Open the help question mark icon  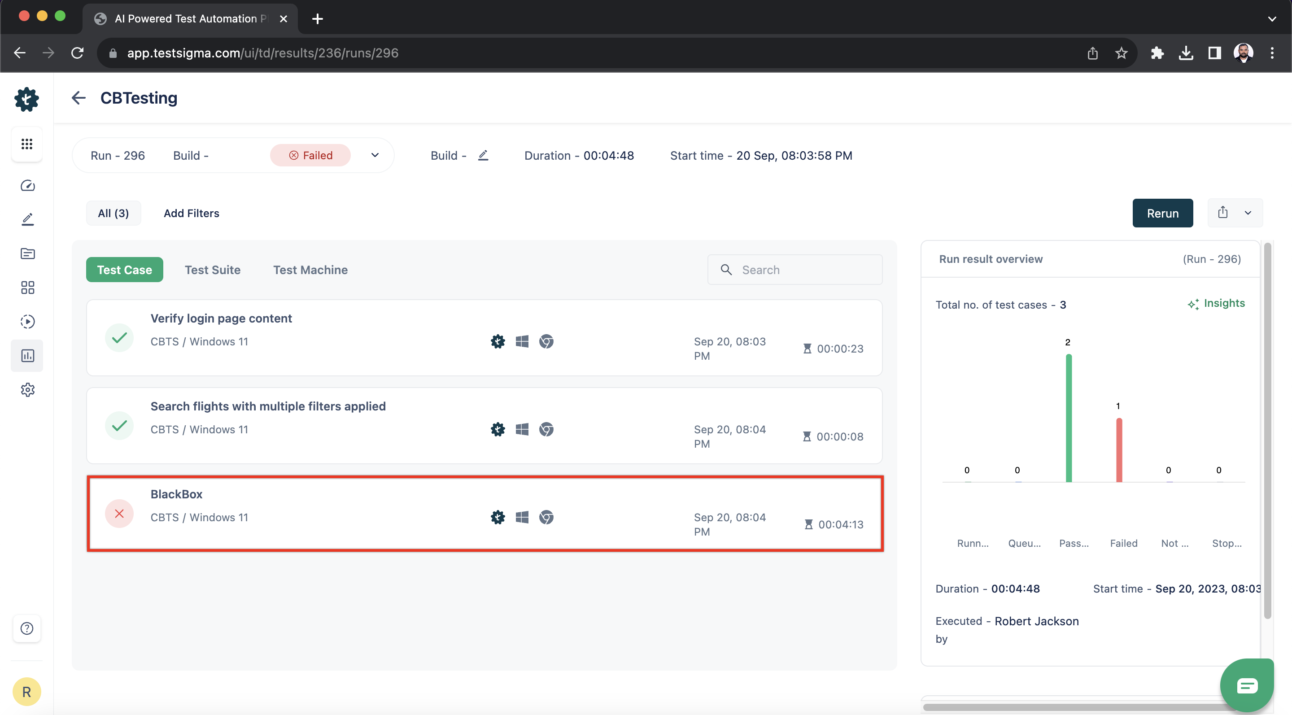click(27, 628)
